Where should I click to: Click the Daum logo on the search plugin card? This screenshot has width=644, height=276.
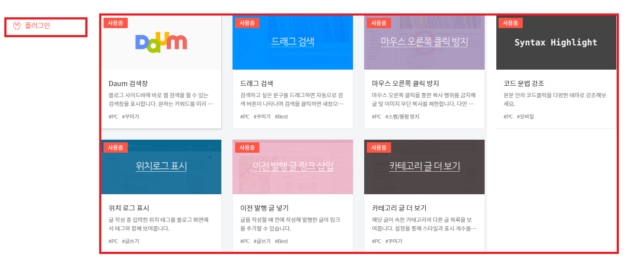pos(161,42)
